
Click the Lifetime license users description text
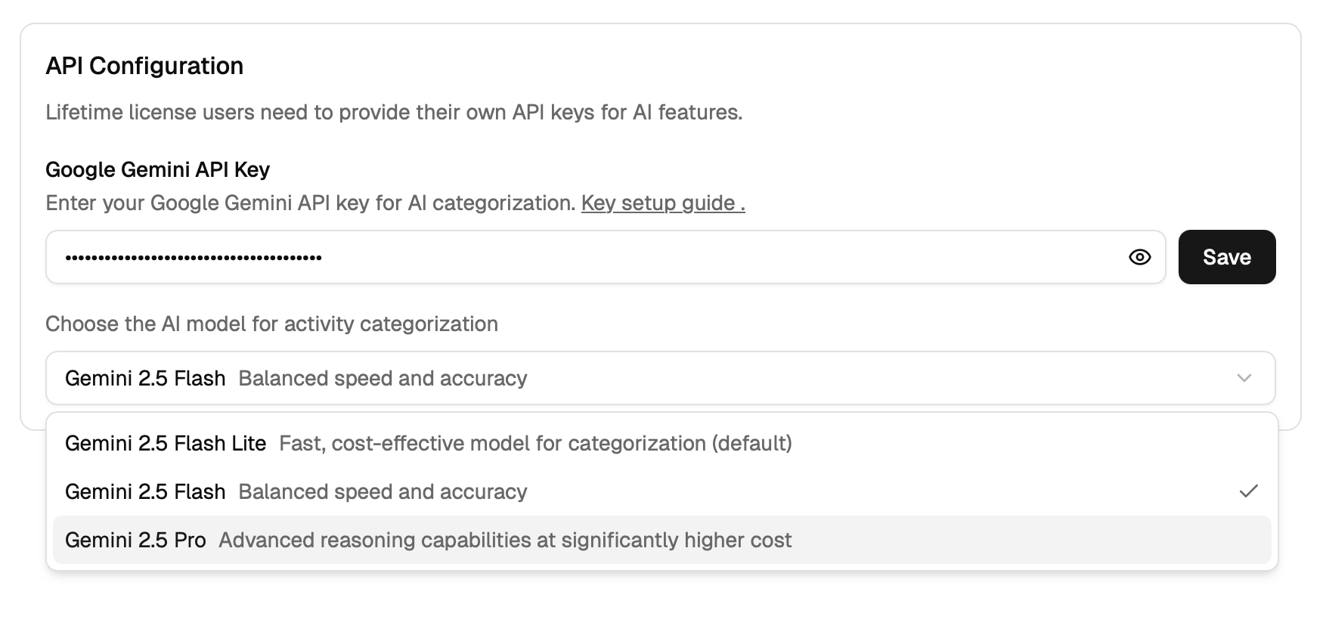393,112
